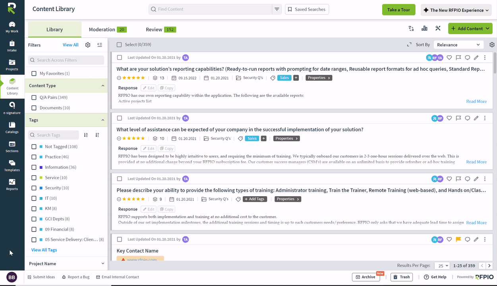The width and height of the screenshot is (497, 286).
Task: Open the Archive button
Action: (366, 277)
